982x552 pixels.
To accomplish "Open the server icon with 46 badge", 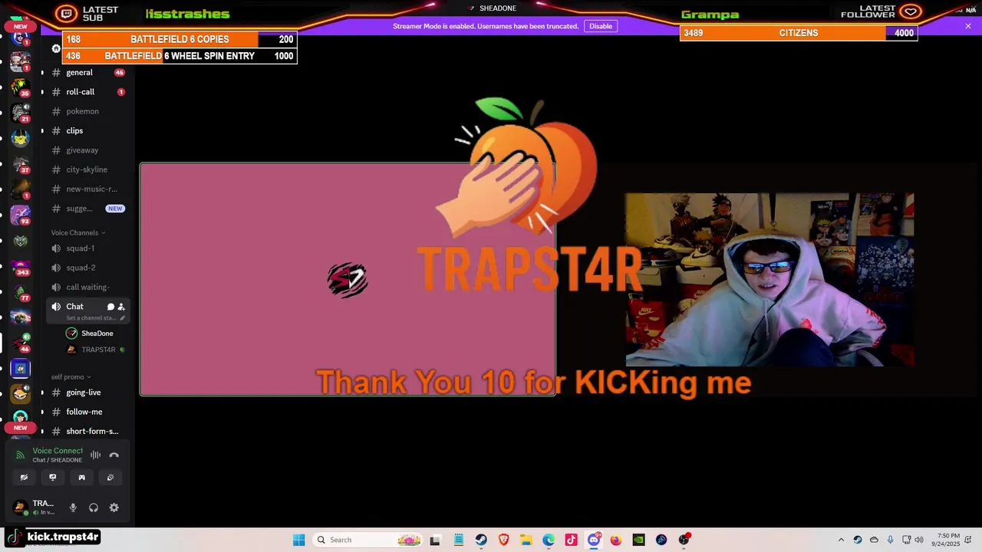I will [x=21, y=343].
